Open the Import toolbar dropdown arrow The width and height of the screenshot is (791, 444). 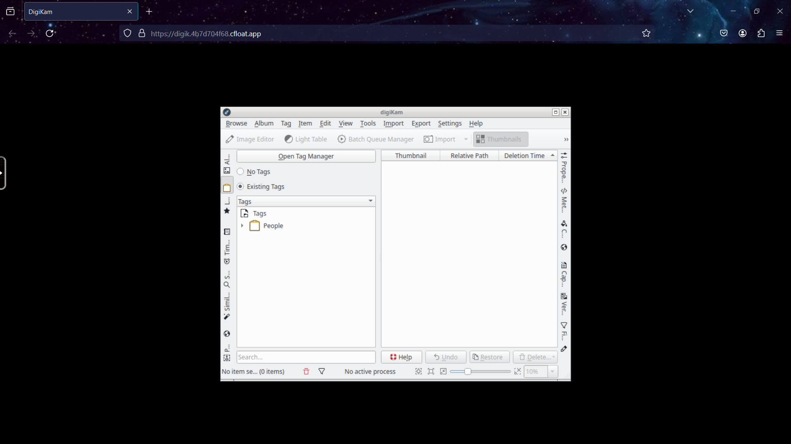(466, 139)
